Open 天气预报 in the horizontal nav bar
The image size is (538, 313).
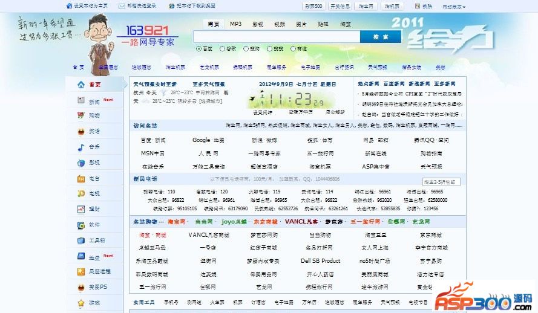click(378, 68)
